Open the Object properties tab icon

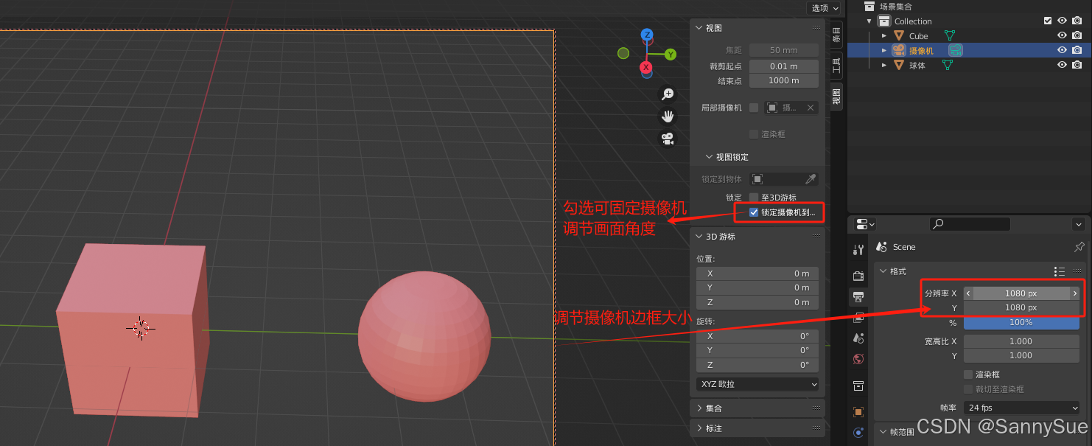858,411
